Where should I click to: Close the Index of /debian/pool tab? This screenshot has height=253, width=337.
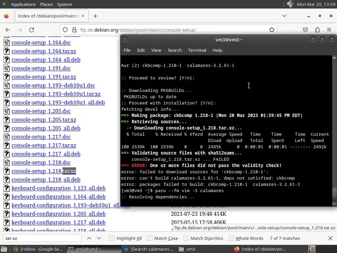(83, 16)
